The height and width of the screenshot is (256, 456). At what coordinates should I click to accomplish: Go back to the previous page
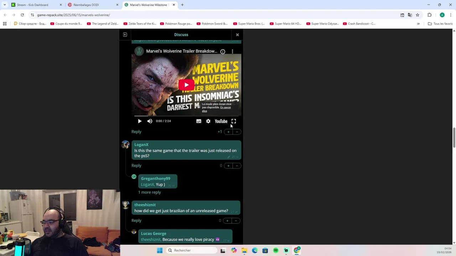[5, 15]
